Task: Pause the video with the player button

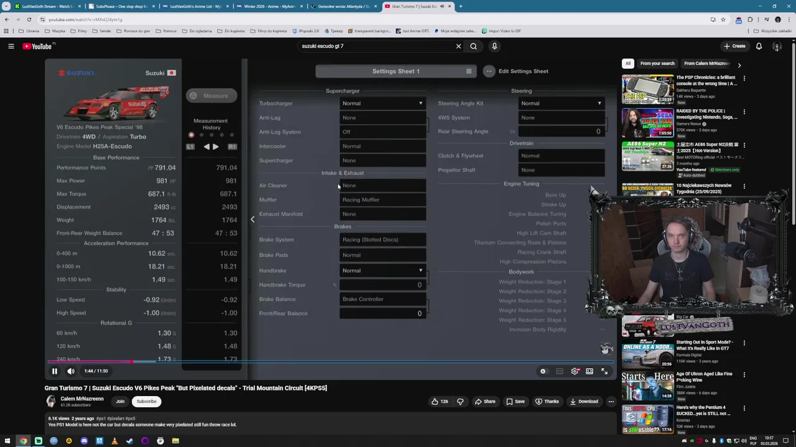Action: pyautogui.click(x=54, y=371)
